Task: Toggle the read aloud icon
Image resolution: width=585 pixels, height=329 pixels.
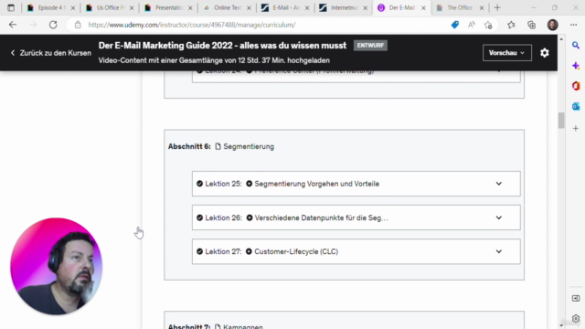Action: coord(472,25)
